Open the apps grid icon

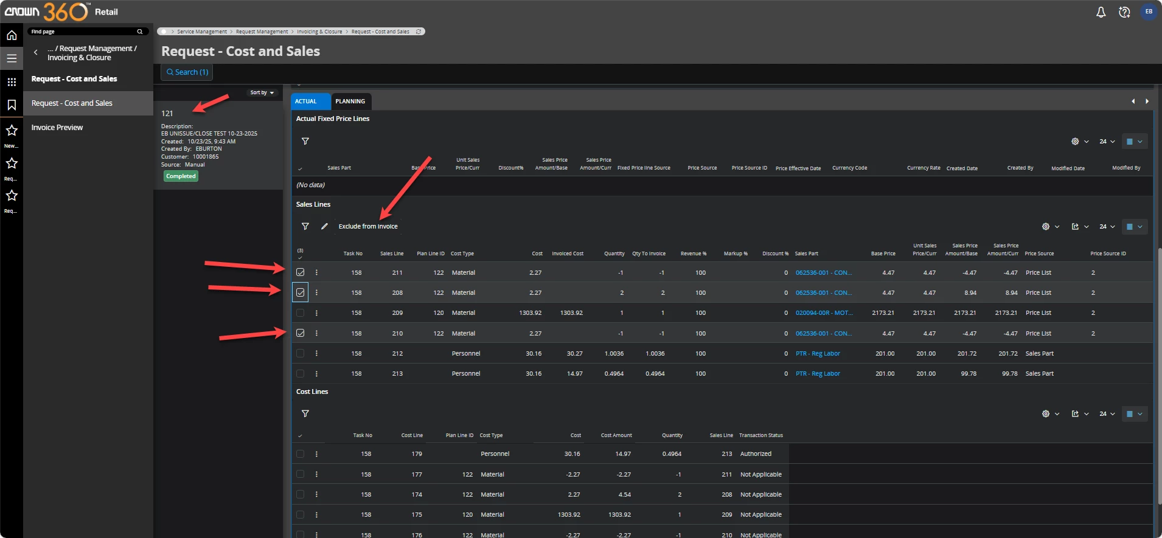12,82
